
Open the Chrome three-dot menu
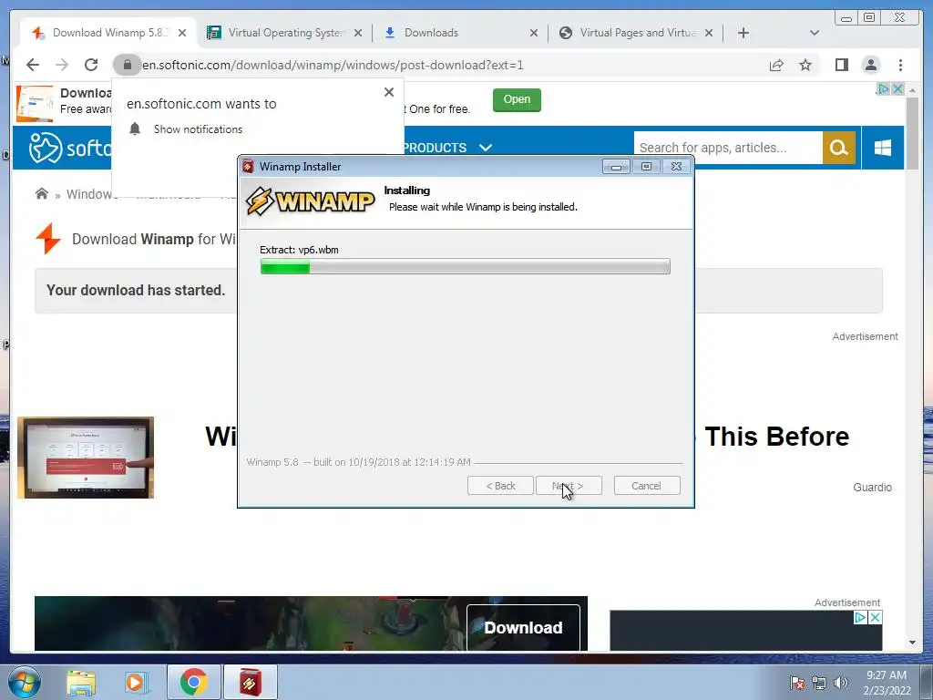[x=900, y=65]
